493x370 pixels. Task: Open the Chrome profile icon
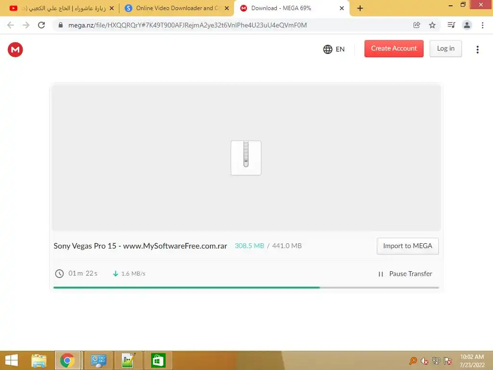point(467,25)
